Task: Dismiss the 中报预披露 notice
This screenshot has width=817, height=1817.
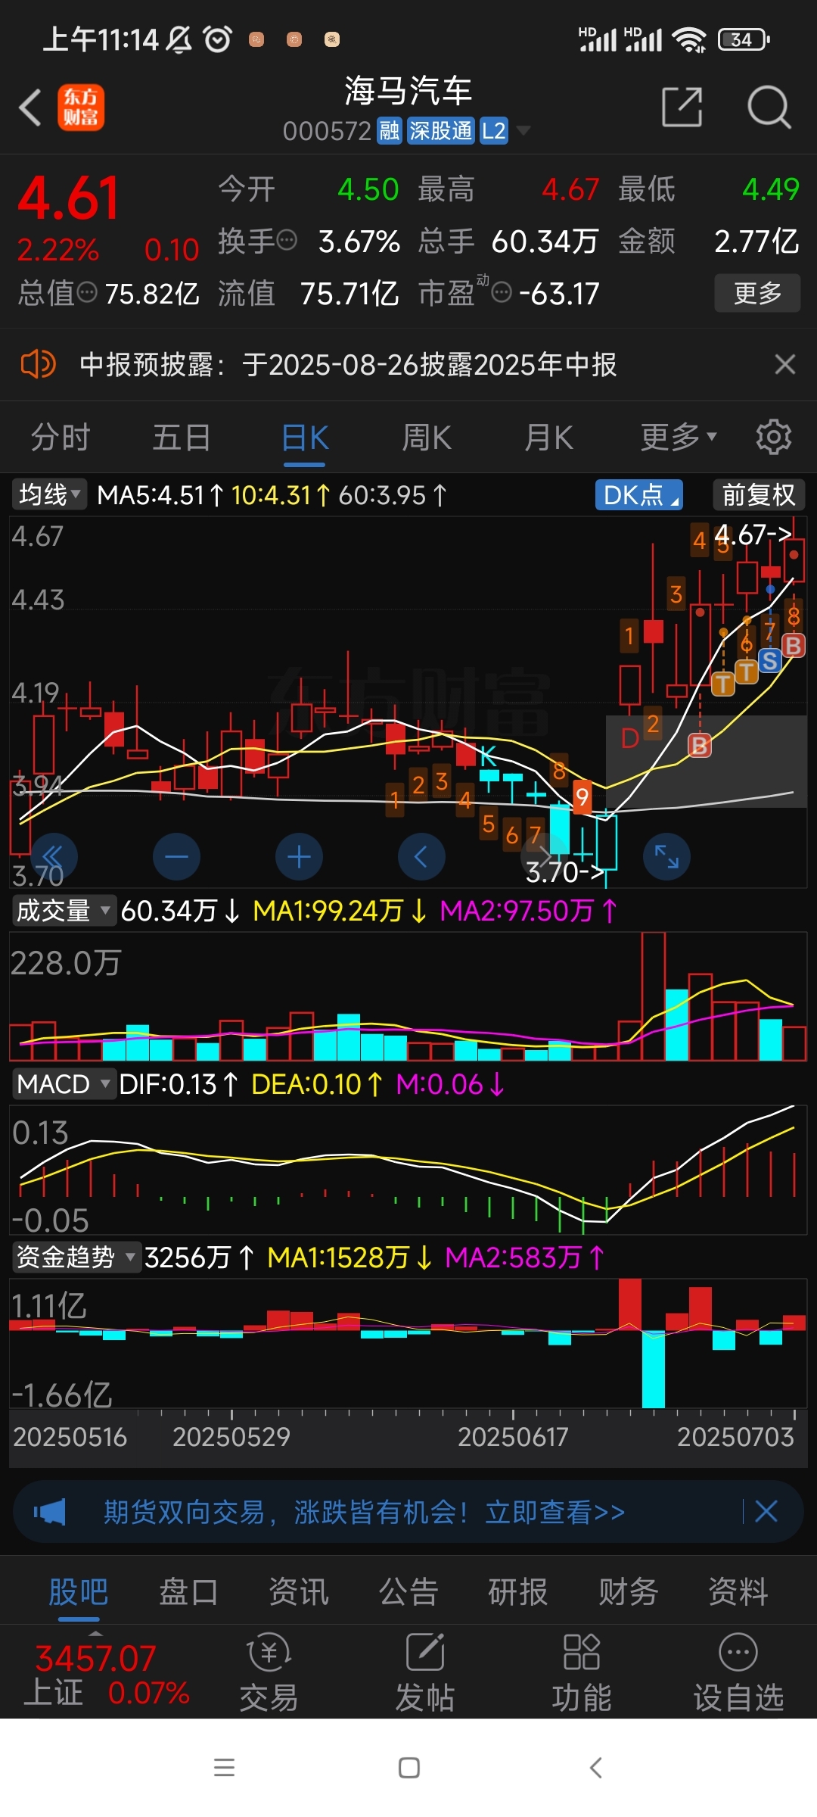Action: point(785,364)
